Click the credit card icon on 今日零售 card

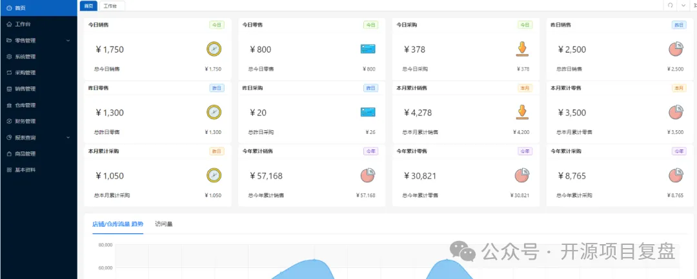coord(368,49)
